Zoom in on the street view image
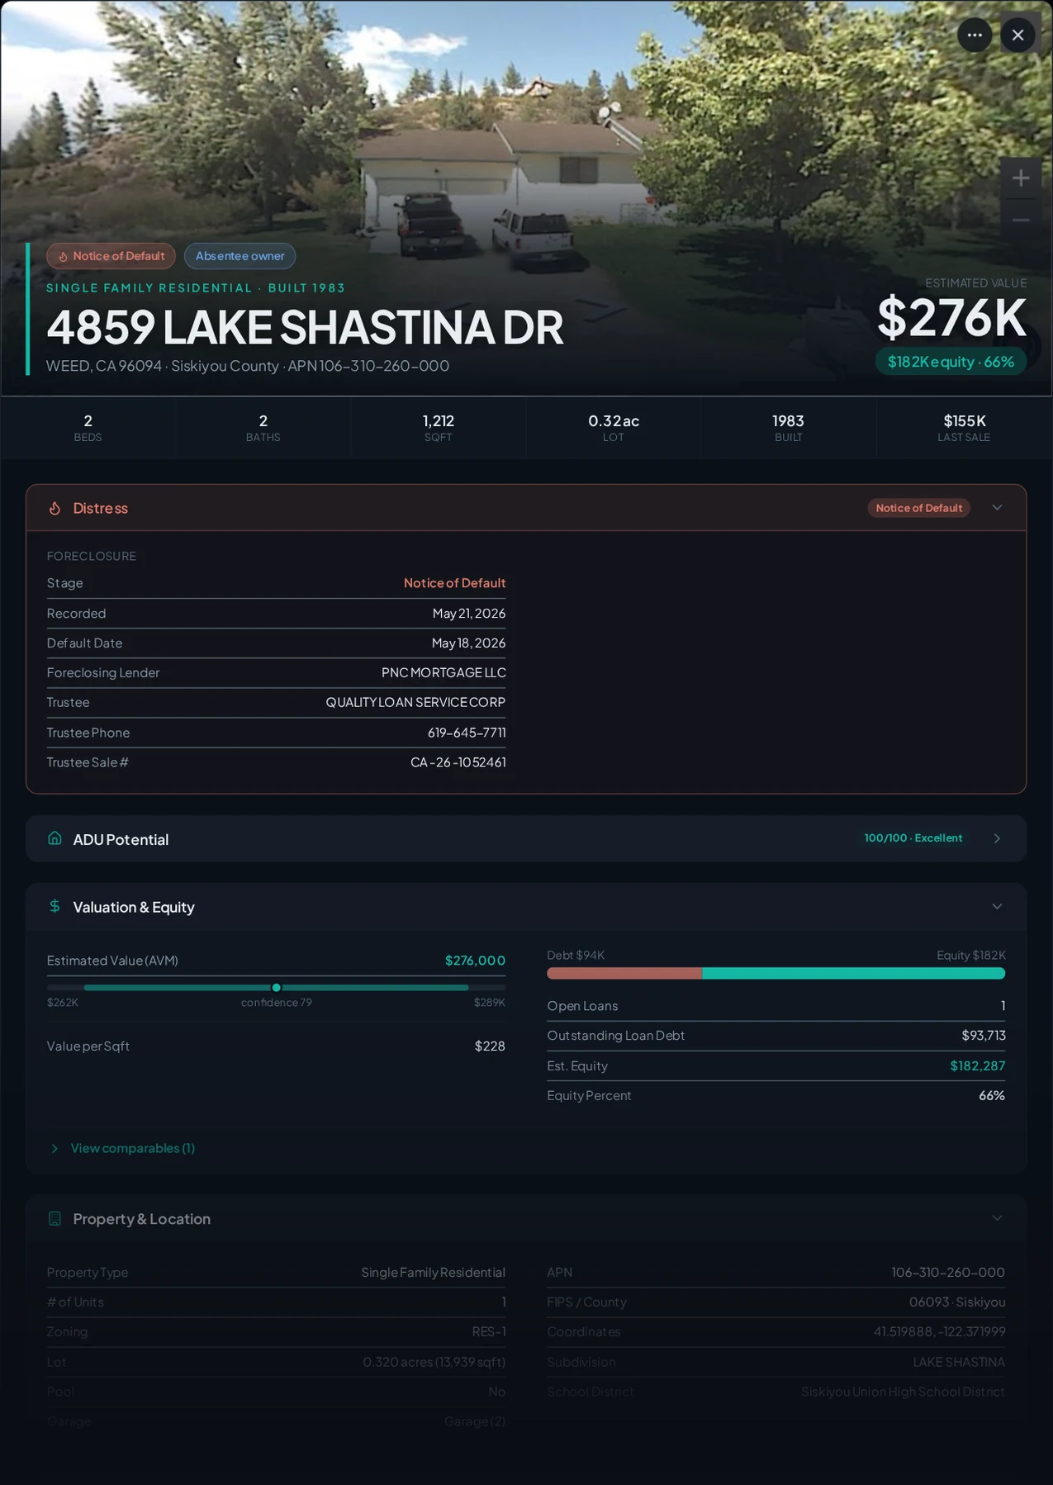Screen dimensions: 1053x1485 click(x=1021, y=178)
